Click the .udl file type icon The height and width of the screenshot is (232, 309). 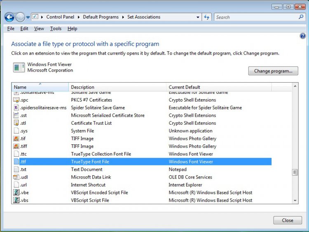16,177
